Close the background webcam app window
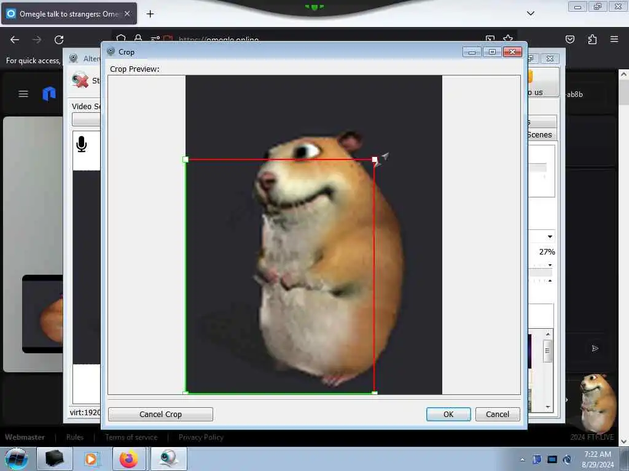The width and height of the screenshot is (629, 471). (550, 58)
